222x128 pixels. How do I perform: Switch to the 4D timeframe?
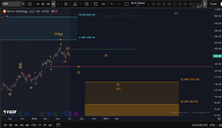(x=48, y=4)
